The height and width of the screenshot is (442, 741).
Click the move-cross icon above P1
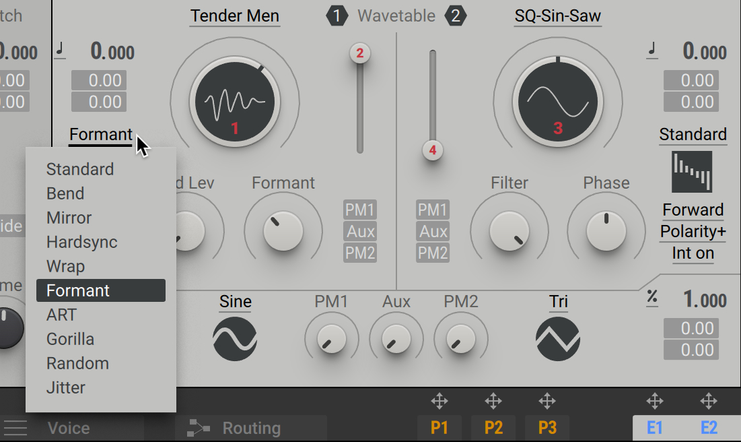click(x=439, y=401)
